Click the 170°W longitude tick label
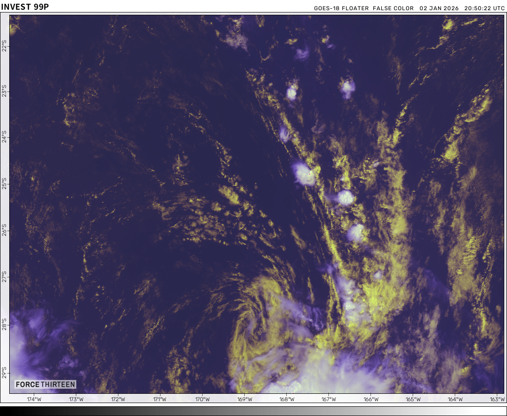Screen dimensions: 507x416 coord(202,399)
